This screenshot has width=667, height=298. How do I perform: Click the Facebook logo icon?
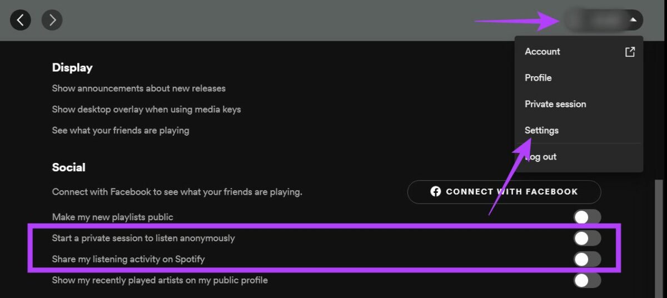(436, 192)
